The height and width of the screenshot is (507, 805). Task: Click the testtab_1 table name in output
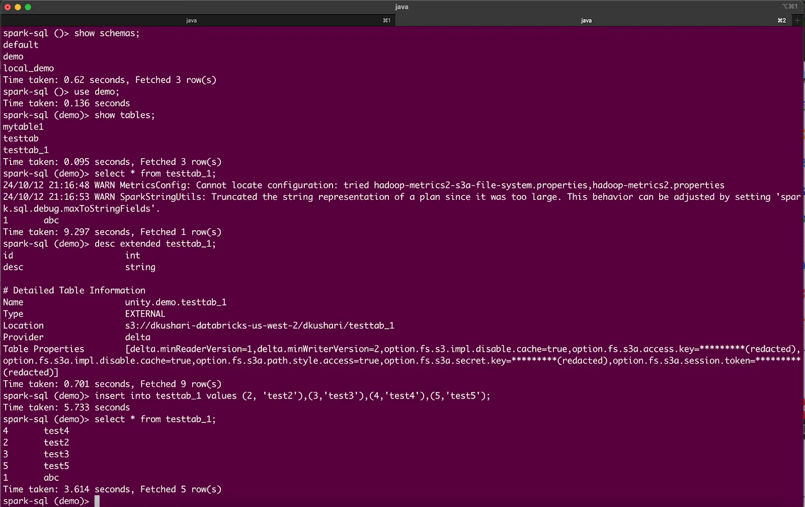tap(26, 150)
